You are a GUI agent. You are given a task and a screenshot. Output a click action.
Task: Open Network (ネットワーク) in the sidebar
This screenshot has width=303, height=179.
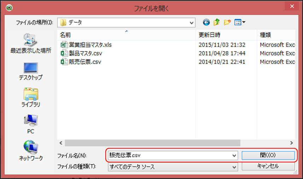coord(31,151)
